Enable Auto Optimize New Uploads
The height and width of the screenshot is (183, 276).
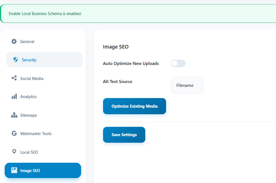tap(178, 63)
